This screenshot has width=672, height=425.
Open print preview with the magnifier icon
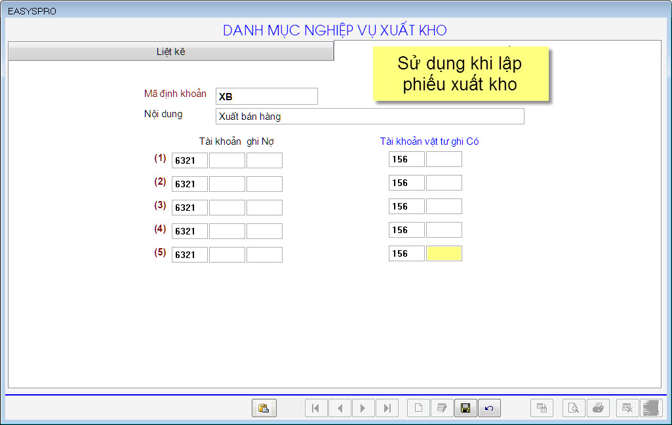[573, 407]
